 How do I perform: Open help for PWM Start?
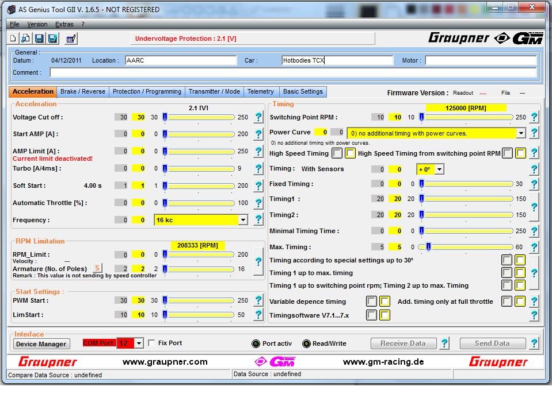(x=258, y=300)
